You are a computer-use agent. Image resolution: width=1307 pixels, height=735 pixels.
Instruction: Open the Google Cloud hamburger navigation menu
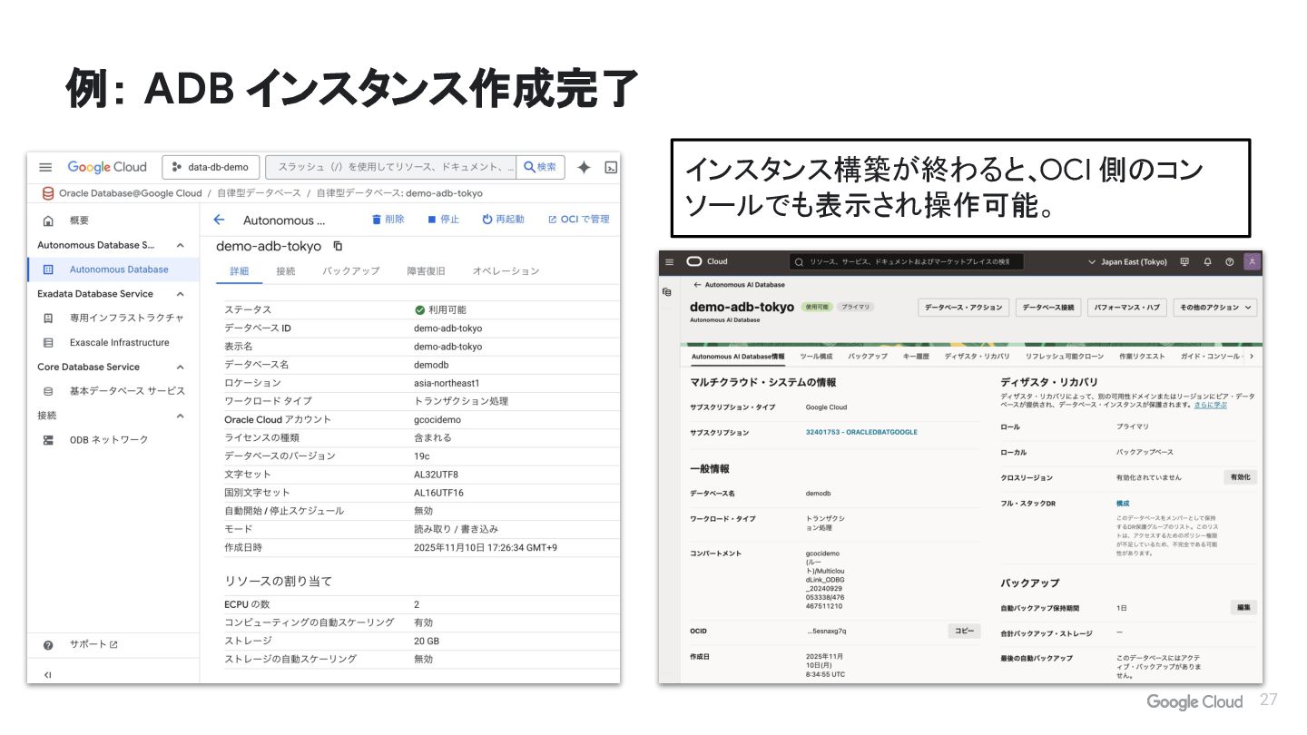[45, 167]
